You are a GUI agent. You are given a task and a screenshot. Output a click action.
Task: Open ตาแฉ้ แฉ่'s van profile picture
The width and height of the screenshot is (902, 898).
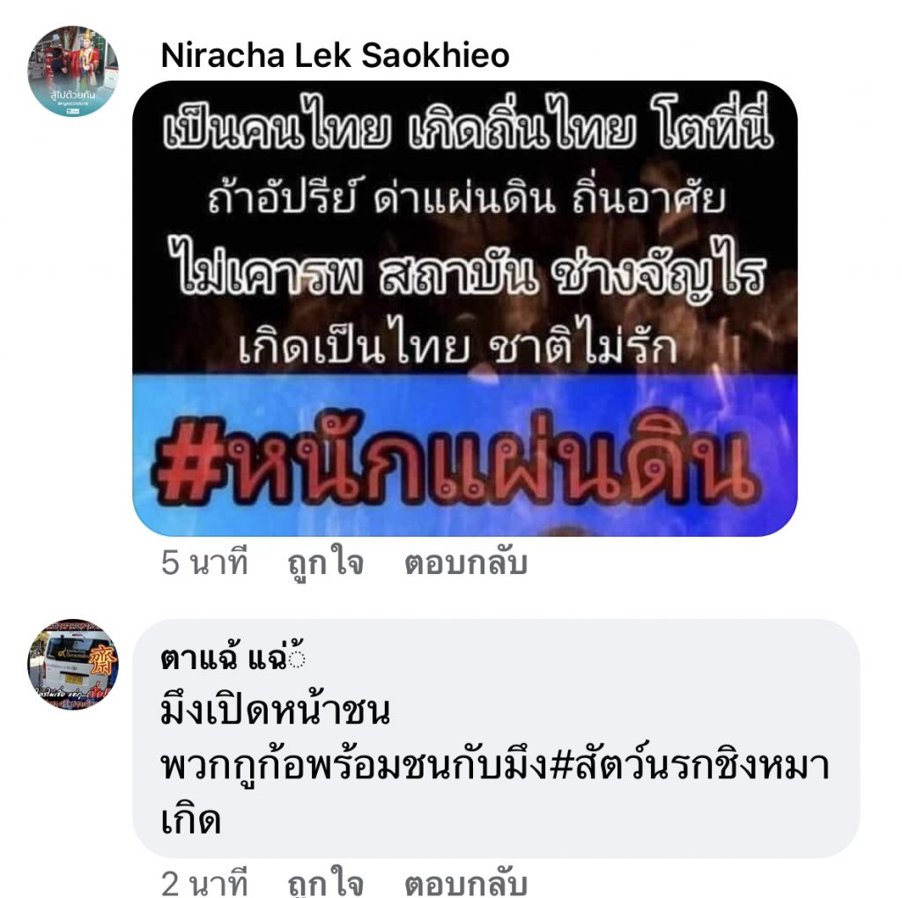tap(73, 664)
